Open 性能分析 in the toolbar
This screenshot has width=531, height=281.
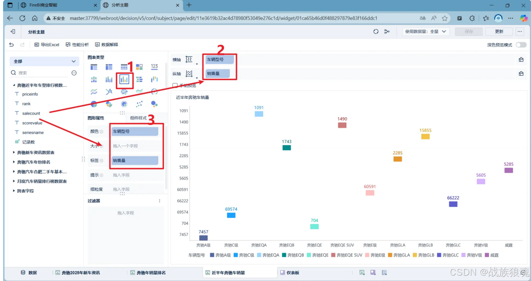[x=77, y=45]
